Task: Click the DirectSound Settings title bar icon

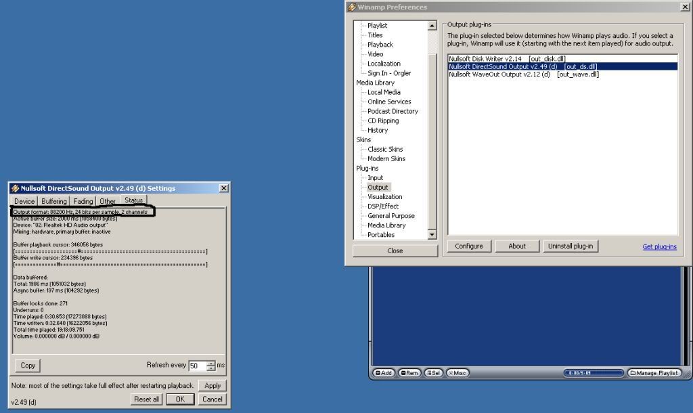Action: [x=15, y=188]
